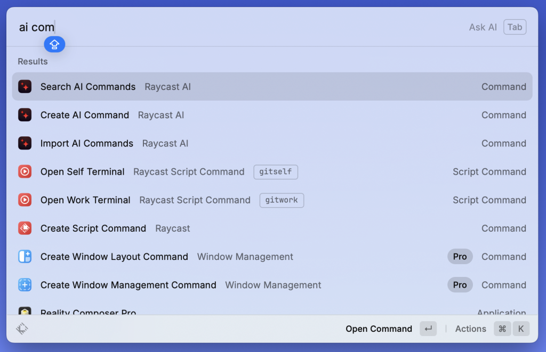Image resolution: width=546 pixels, height=352 pixels.
Task: Click the gitself alias tag
Action: click(276, 172)
